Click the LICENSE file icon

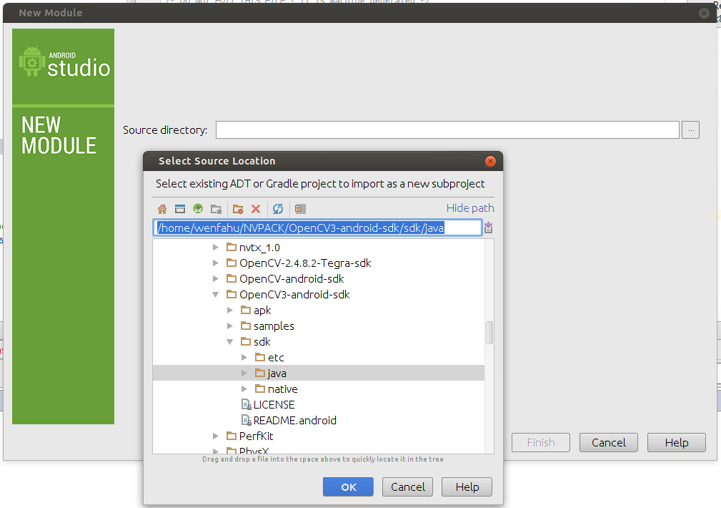tap(246, 405)
